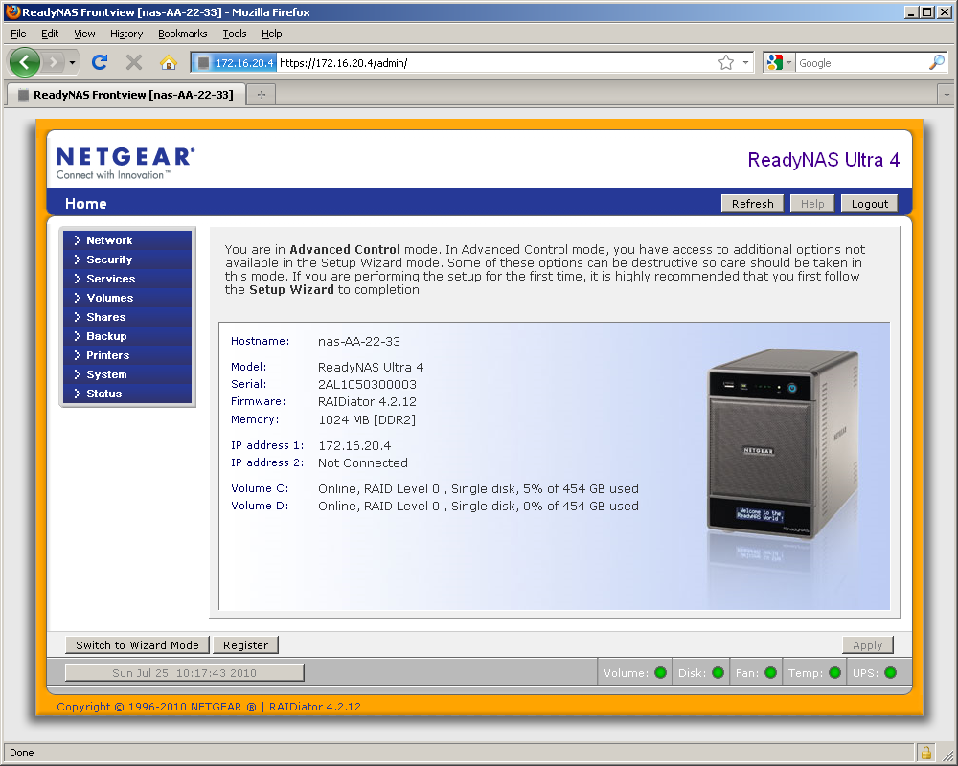This screenshot has height=766, width=958.
Task: Click the hostname value nas-AA-22-33
Action: click(x=359, y=342)
